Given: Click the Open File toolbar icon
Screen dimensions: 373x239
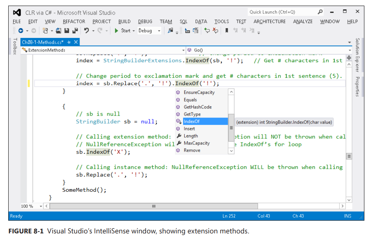Looking at the screenshot, I should [59, 31].
